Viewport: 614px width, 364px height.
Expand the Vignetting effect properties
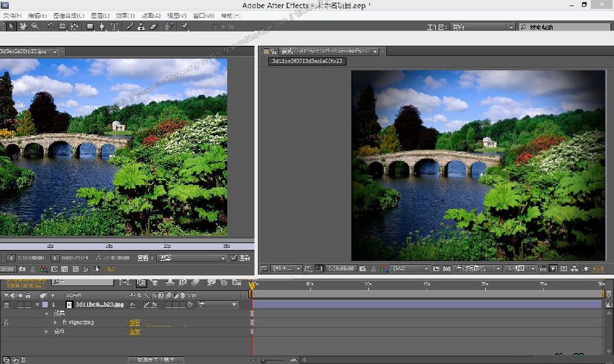[55, 322]
